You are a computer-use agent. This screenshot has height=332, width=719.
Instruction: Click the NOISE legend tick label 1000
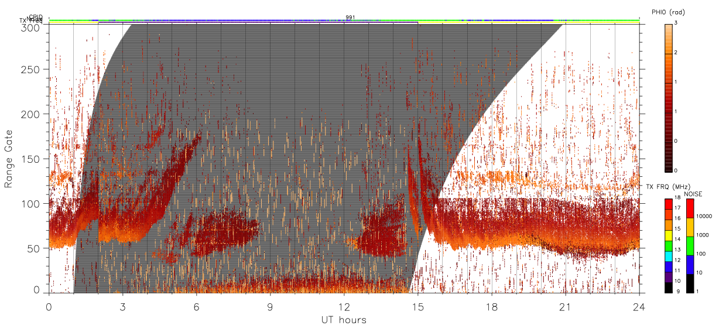703,234
